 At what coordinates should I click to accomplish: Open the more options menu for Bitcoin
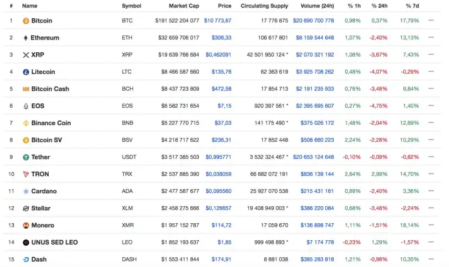point(431,21)
